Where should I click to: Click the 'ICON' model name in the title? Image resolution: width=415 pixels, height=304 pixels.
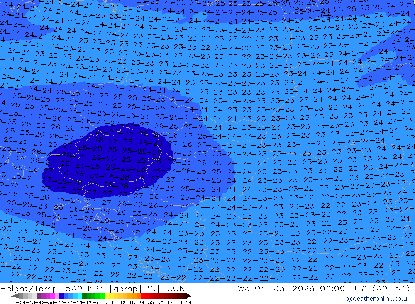pos(175,288)
